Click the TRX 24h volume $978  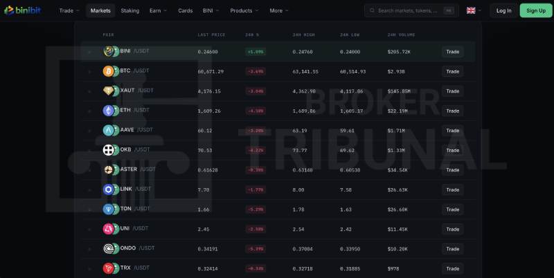(x=393, y=269)
